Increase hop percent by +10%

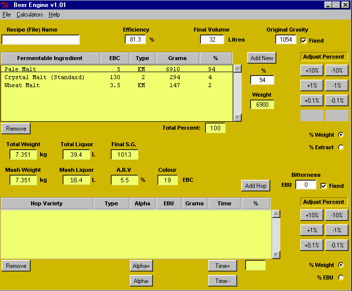(x=312, y=215)
